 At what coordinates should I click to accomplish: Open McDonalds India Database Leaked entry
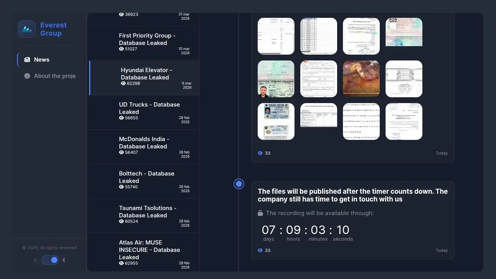[143, 147]
